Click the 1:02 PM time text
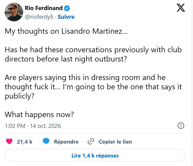Image resolution: width=193 pixels, height=166 pixels. (15, 126)
